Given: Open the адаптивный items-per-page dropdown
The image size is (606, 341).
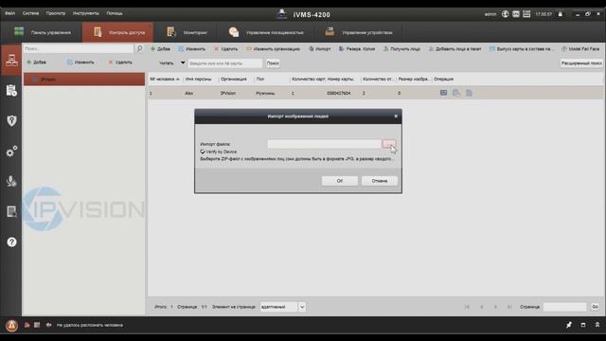Looking at the screenshot, I should coord(302,307).
